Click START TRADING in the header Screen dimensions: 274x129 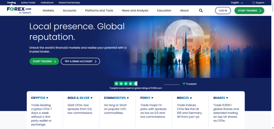249,11
